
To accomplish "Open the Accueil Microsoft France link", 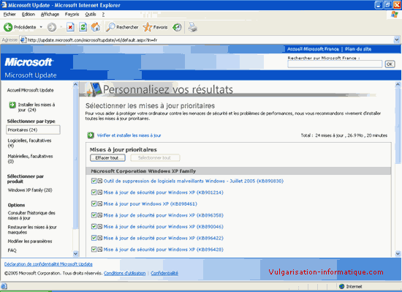I will [x=313, y=49].
